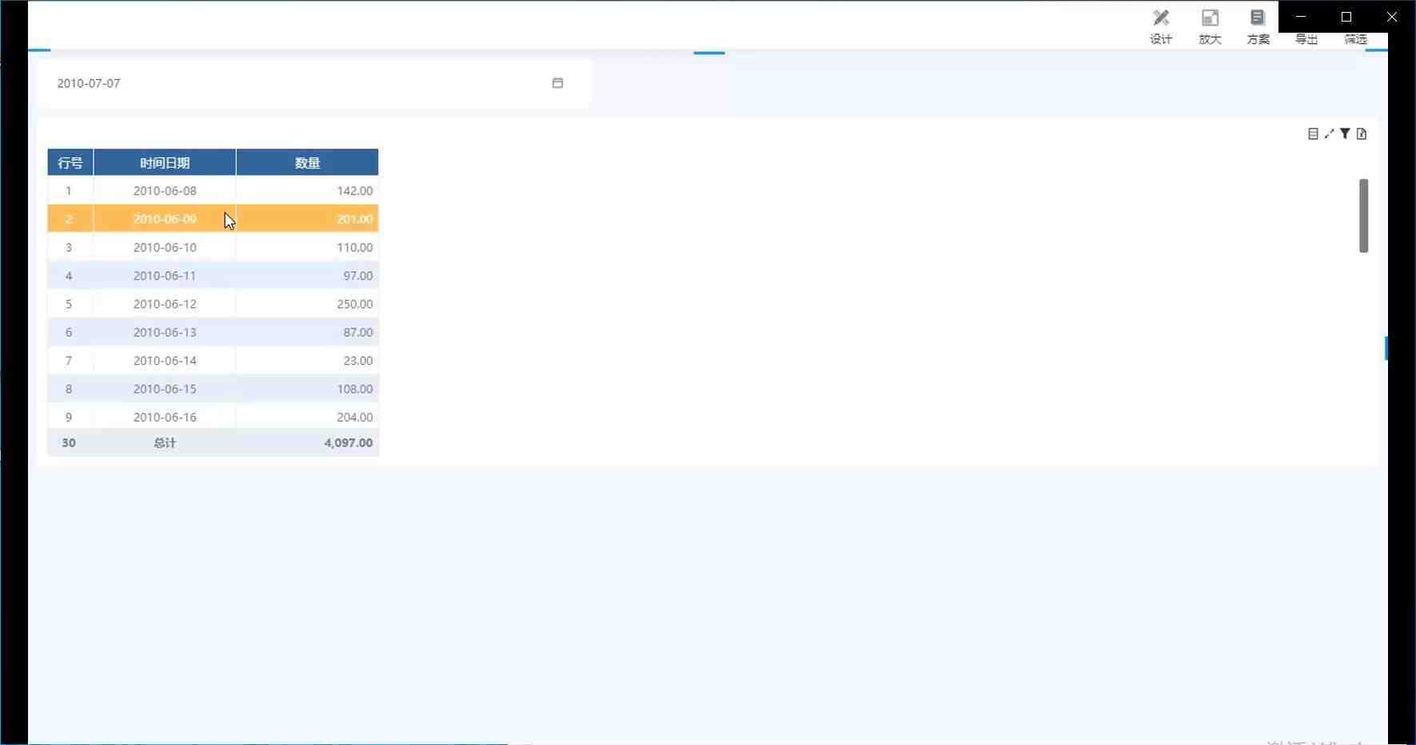The width and height of the screenshot is (1416, 745).
Task: Select the cell 2010-06-12
Action: coord(165,304)
